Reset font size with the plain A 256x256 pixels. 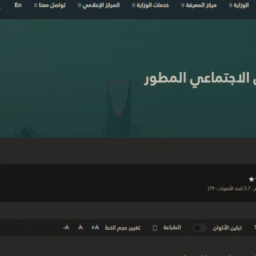pos(80,228)
